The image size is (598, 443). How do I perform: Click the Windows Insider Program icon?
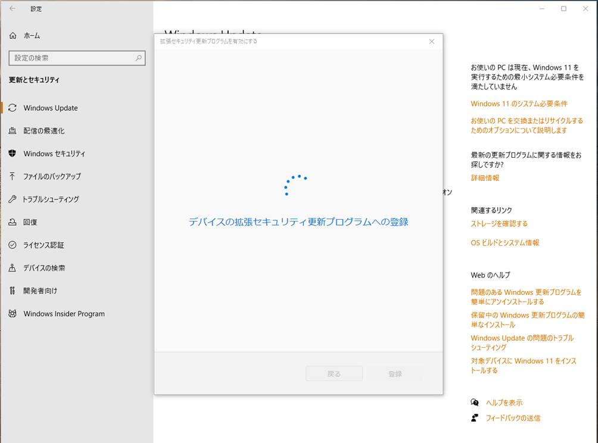coord(13,314)
